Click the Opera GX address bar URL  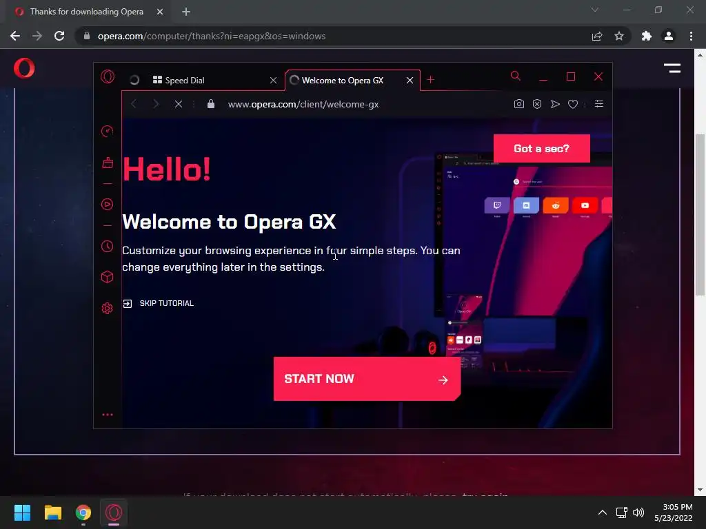[x=303, y=105]
